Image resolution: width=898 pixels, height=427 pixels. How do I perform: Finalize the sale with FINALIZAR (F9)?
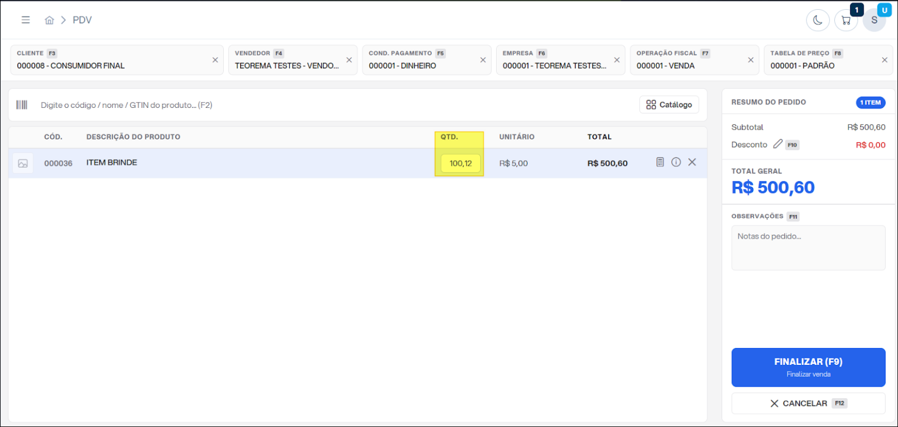click(x=808, y=368)
